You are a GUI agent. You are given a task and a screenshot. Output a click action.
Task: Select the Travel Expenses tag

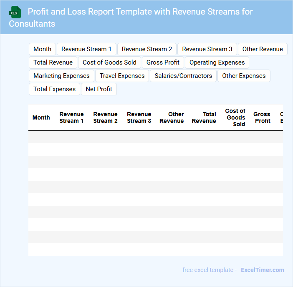122,76
